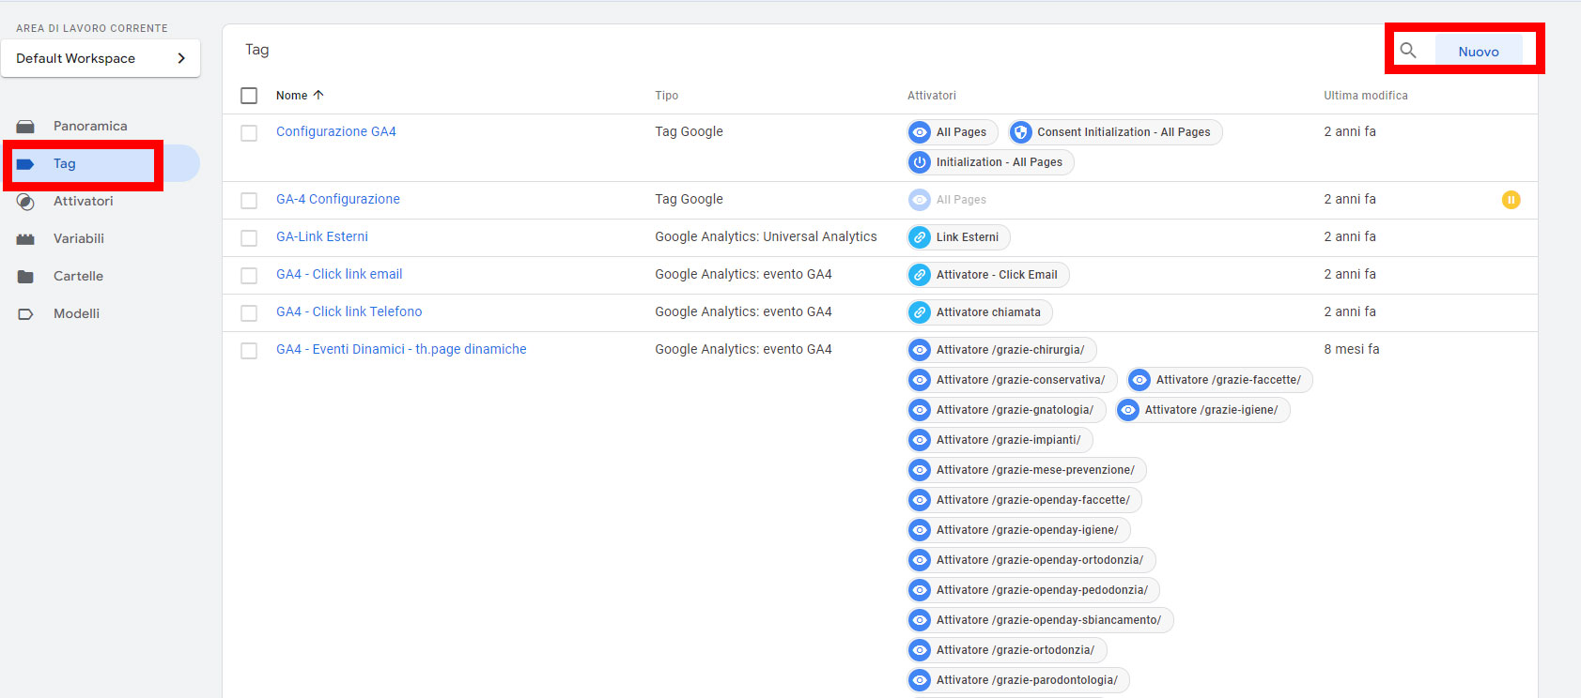
Task: Click the search magnifier icon
Action: (x=1407, y=51)
